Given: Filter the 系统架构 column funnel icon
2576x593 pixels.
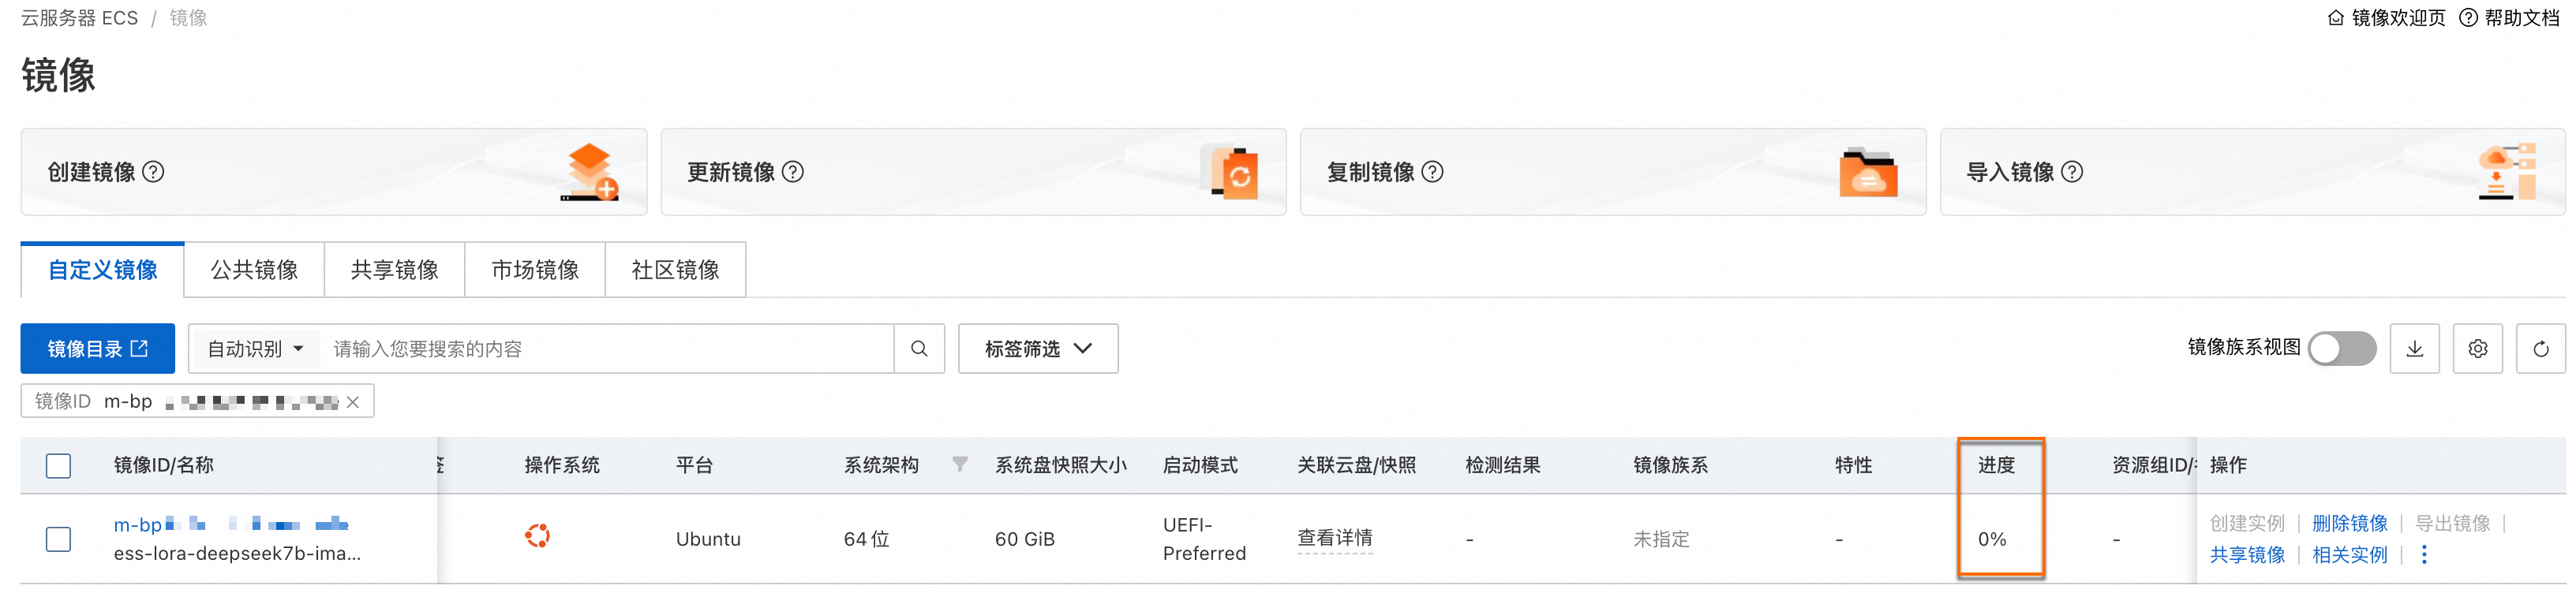Looking at the screenshot, I should coord(959,464).
